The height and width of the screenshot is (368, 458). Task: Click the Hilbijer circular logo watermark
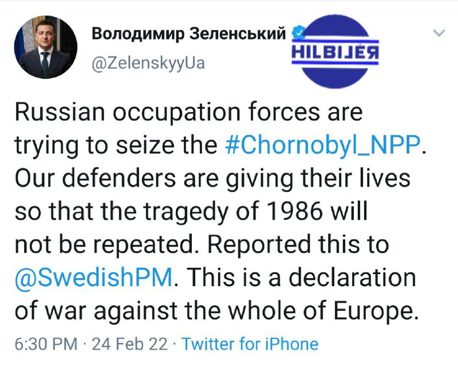point(335,52)
